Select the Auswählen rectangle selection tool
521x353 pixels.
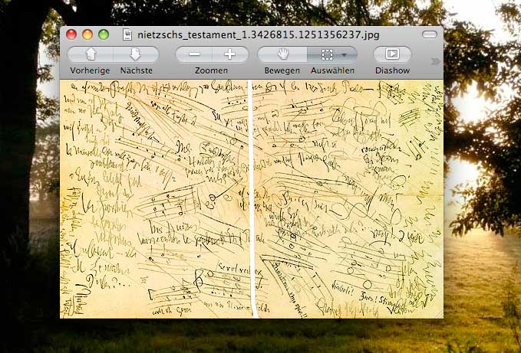tap(326, 54)
